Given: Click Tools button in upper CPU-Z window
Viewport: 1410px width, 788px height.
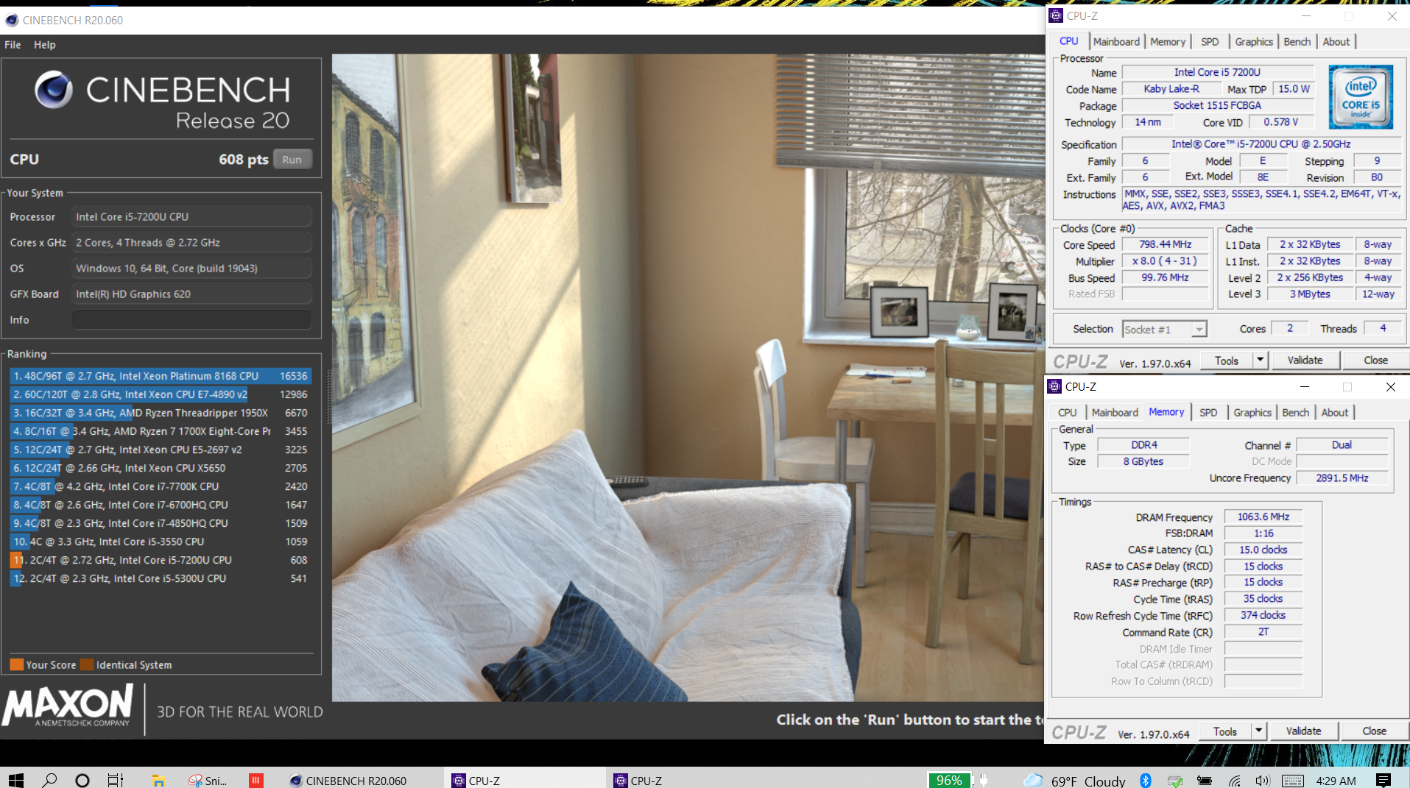Looking at the screenshot, I should pyautogui.click(x=1227, y=361).
